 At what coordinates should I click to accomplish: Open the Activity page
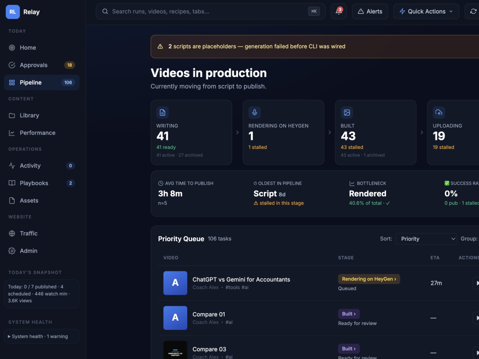coord(42,166)
